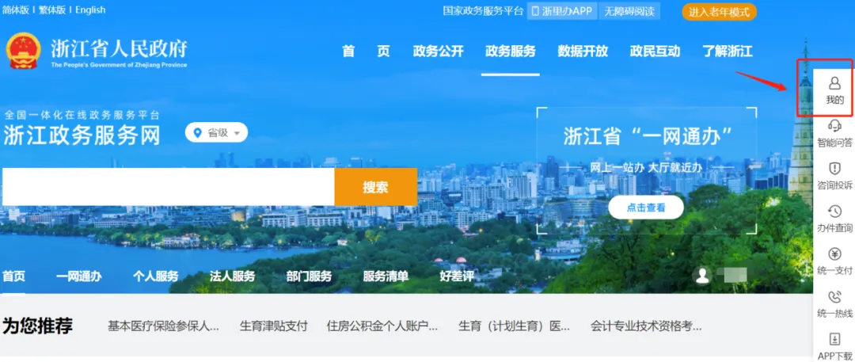The width and height of the screenshot is (855, 362).
Task: Open 政民互动 in top navigation
Action: pos(655,51)
